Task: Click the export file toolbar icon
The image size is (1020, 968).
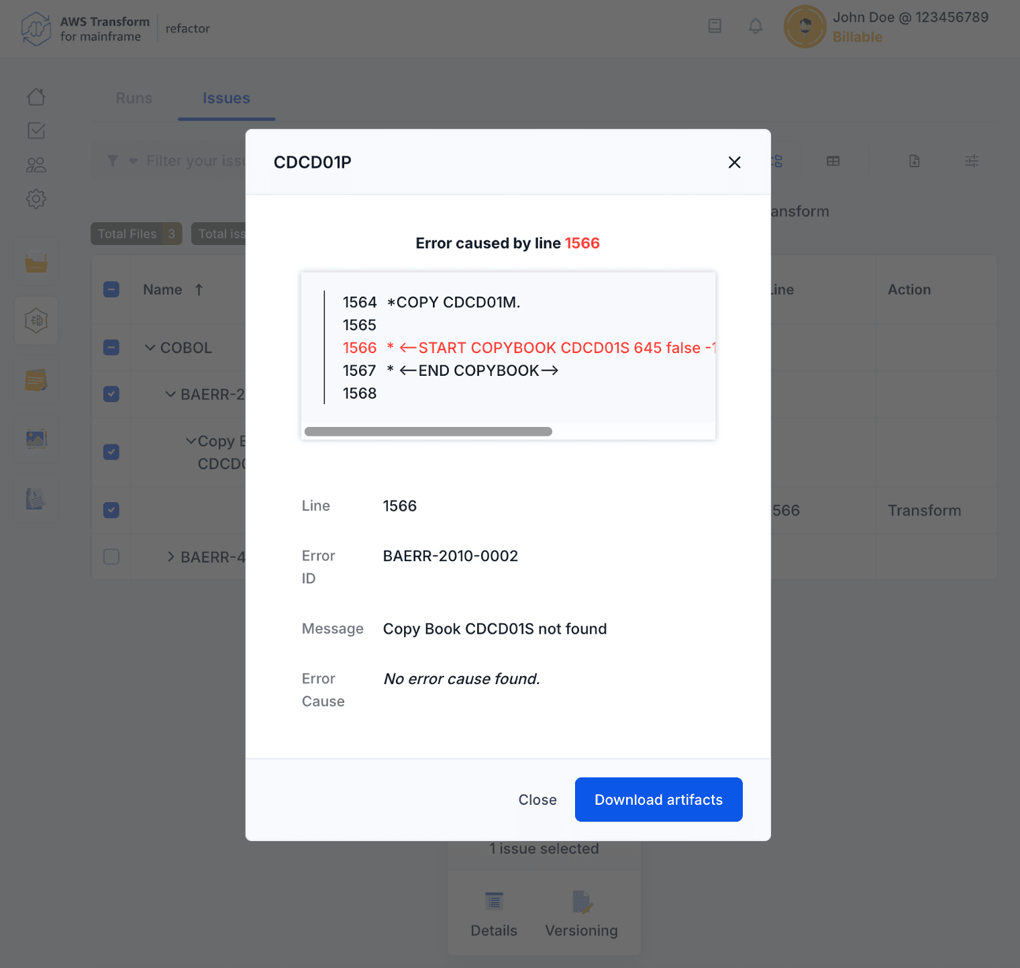Action: 914,161
